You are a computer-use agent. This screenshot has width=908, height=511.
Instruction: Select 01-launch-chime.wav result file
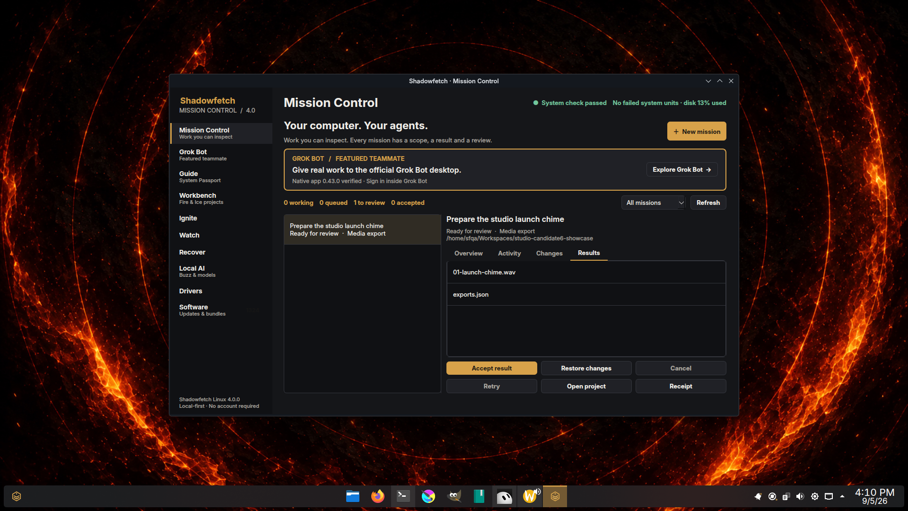(x=586, y=272)
